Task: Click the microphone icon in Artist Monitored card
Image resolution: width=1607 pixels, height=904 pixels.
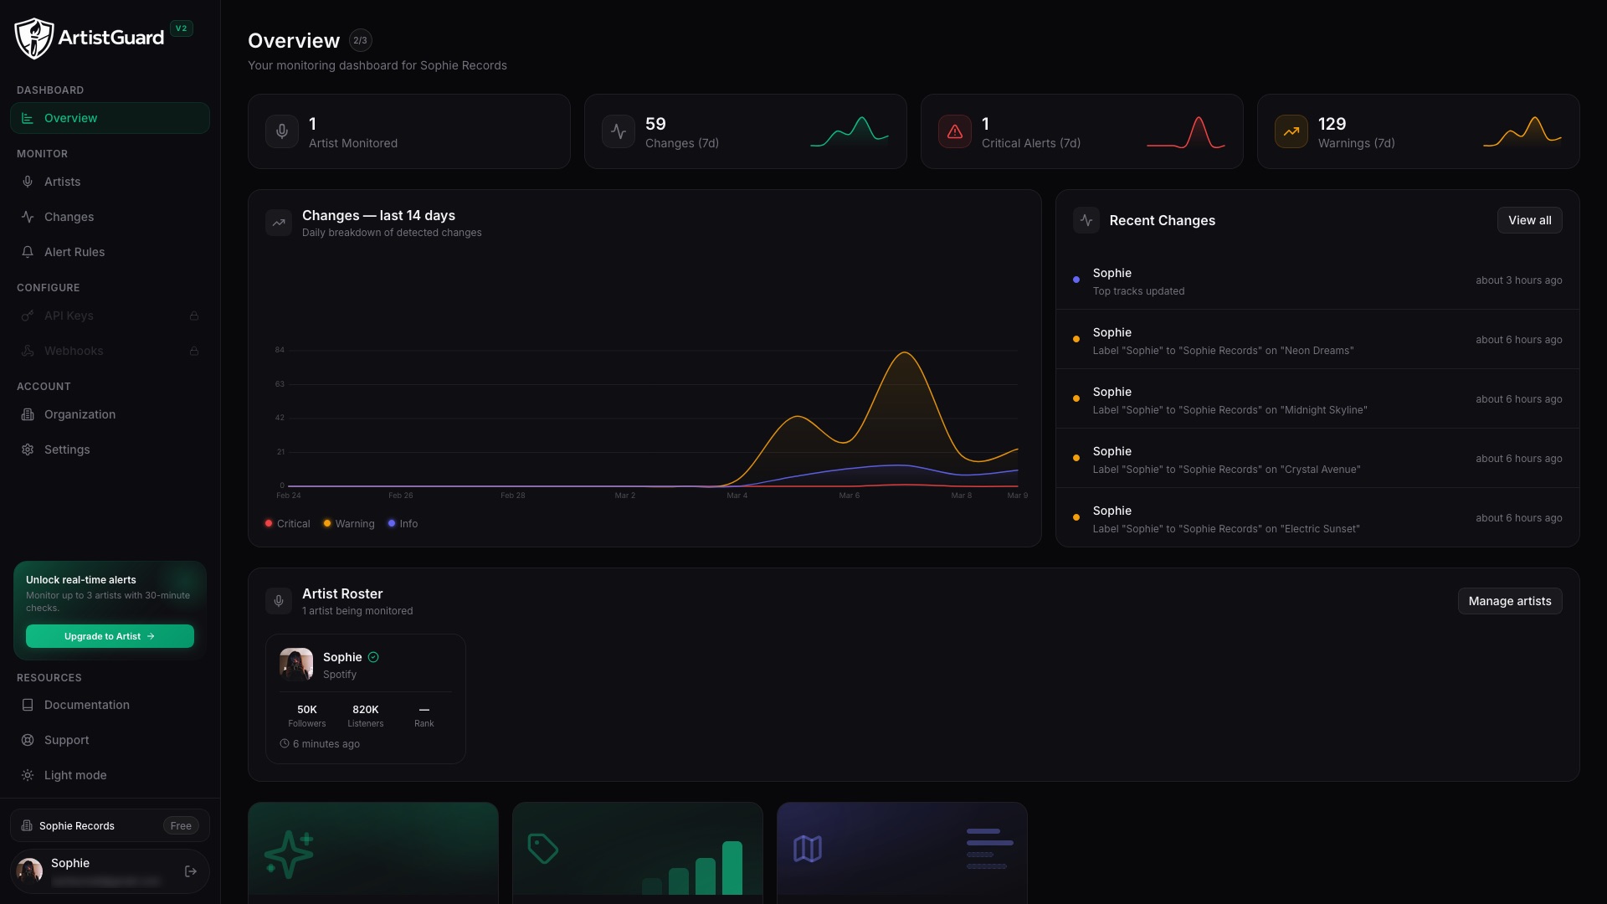Action: click(282, 131)
